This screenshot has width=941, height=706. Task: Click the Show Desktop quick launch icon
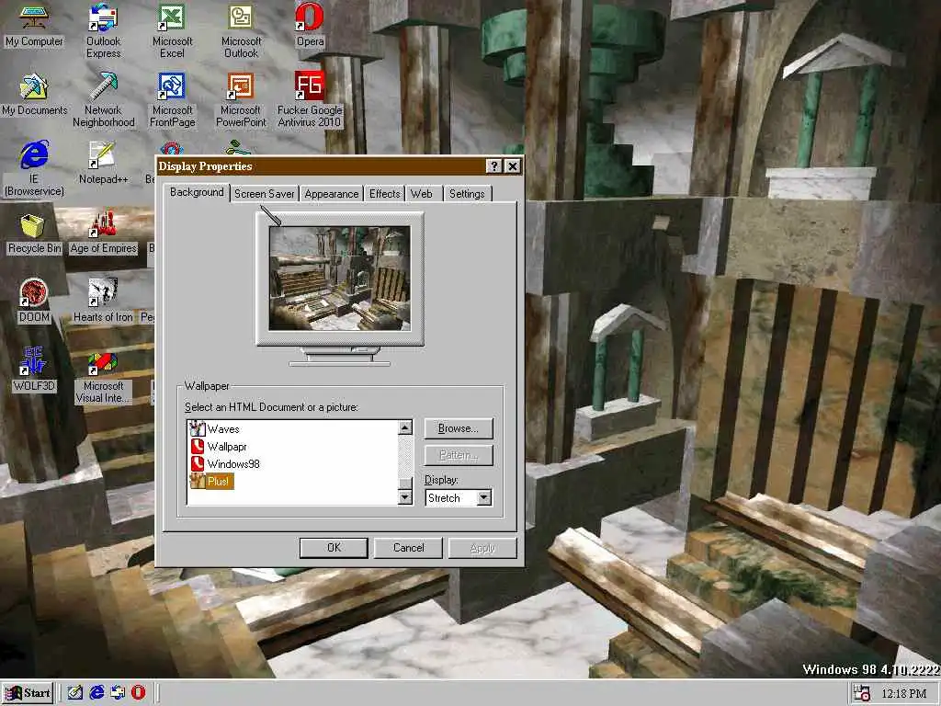pyautogui.click(x=75, y=692)
